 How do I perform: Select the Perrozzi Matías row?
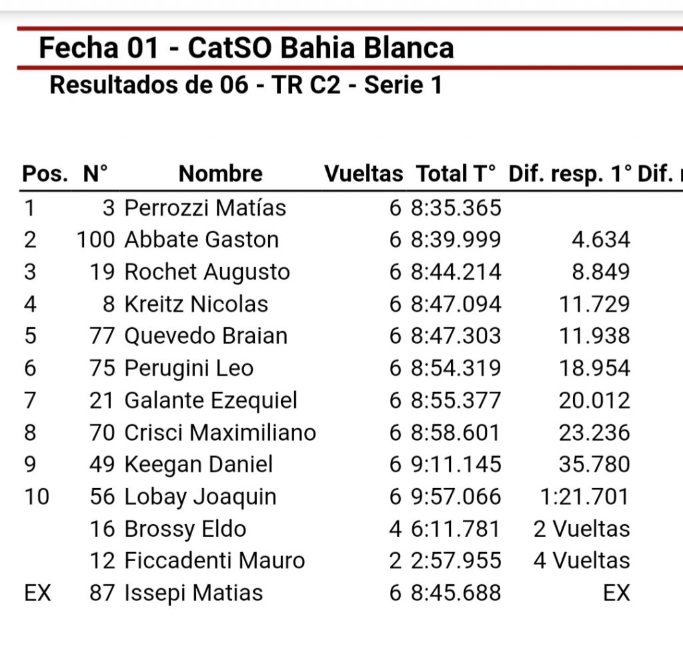point(327,208)
